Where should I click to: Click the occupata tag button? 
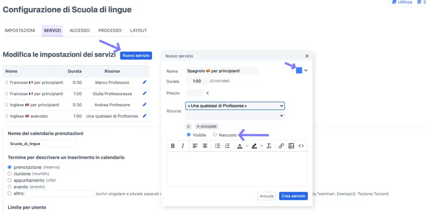(207, 127)
